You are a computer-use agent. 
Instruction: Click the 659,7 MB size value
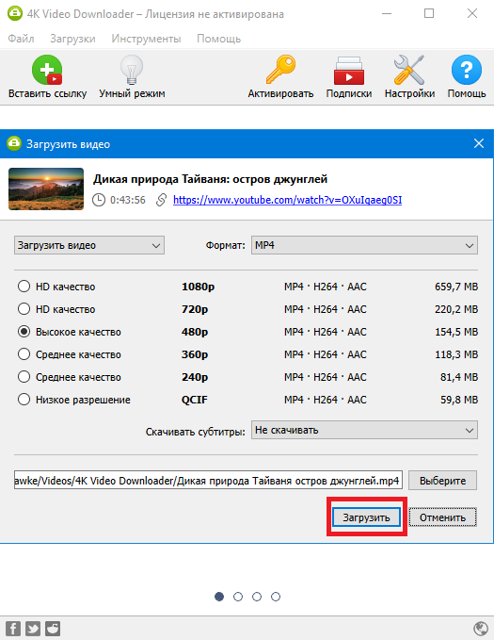456,287
